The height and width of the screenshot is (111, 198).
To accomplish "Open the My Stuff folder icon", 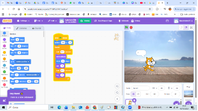I will pyautogui.click(x=167, y=21).
